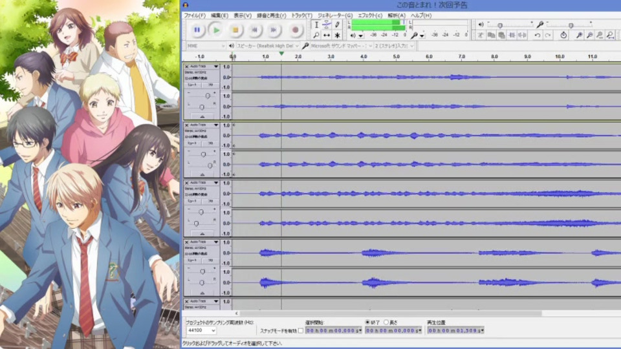621x349 pixels.
Task: Stop playback with the yellow Stop button
Action: tap(235, 30)
